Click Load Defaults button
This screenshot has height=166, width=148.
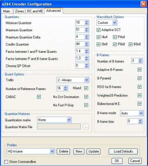(123, 151)
